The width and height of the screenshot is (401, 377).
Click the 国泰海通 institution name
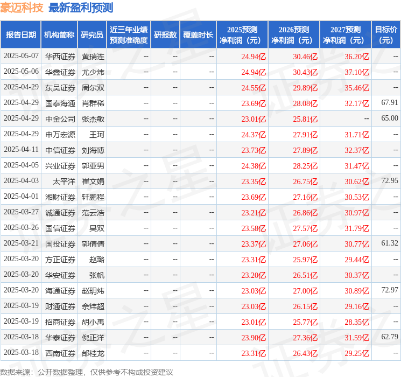point(60,103)
